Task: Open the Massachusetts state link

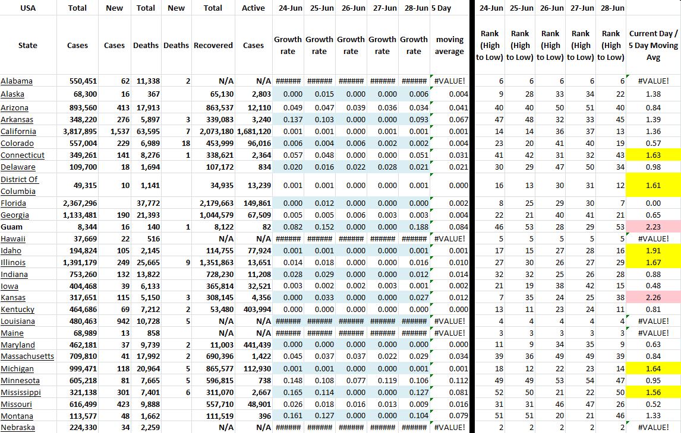Action: 27,356
